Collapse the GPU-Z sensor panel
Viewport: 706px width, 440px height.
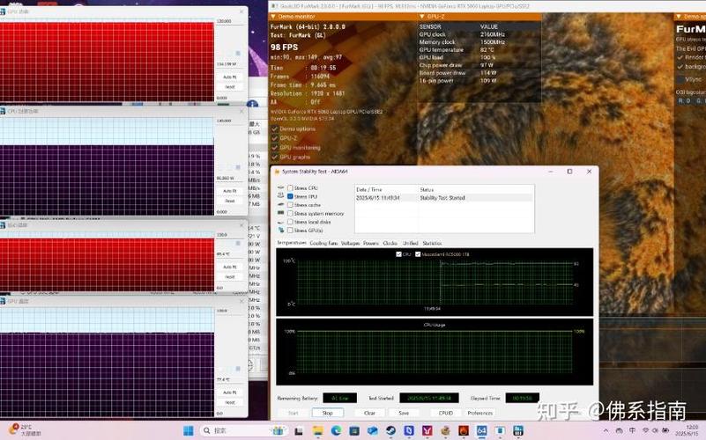[422, 16]
